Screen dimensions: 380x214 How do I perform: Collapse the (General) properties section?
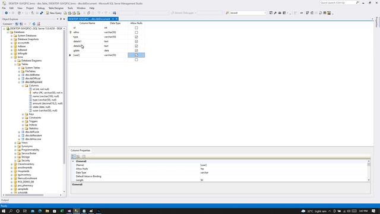(73, 161)
